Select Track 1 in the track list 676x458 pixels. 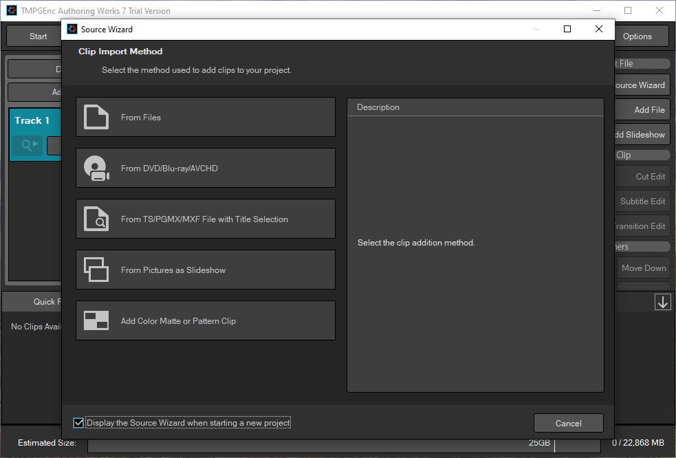pos(35,134)
